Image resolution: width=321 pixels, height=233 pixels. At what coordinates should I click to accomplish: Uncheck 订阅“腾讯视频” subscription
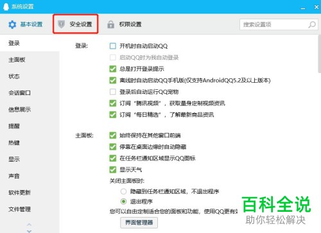click(x=113, y=103)
